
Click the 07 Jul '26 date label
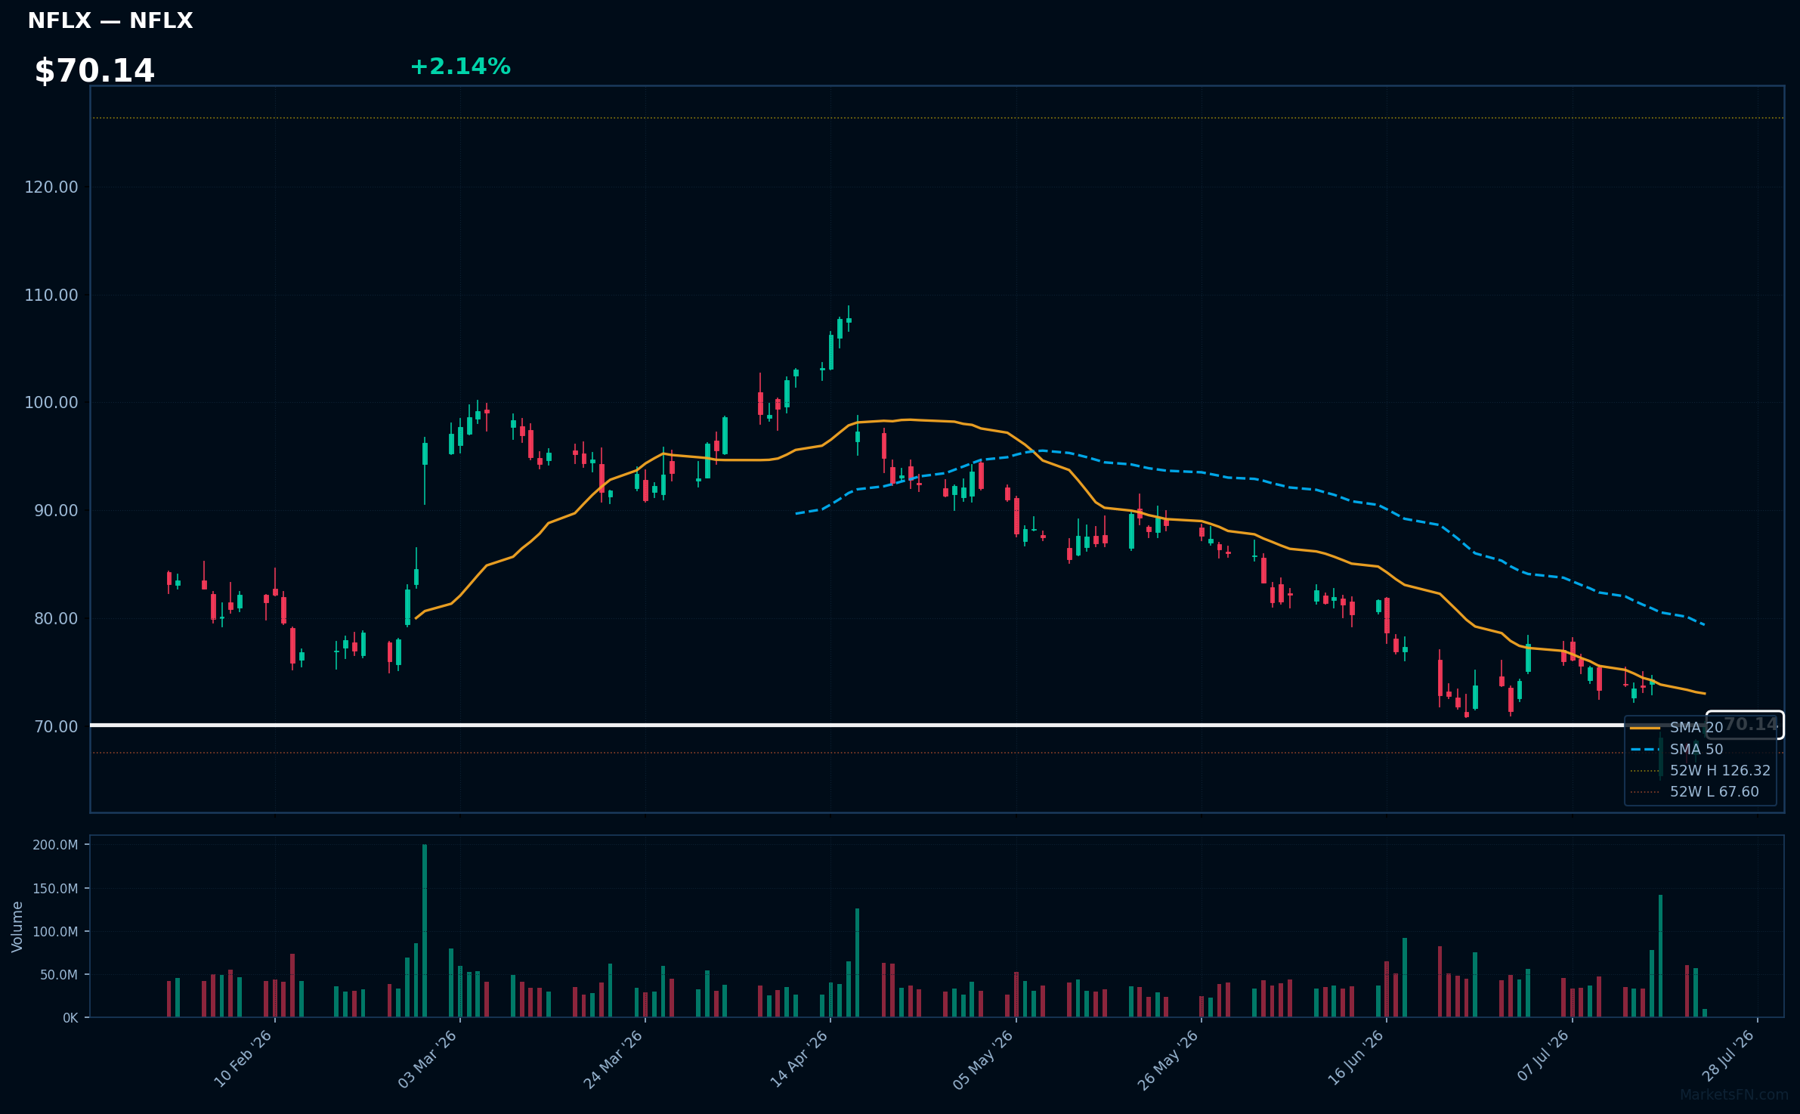click(x=1543, y=1056)
